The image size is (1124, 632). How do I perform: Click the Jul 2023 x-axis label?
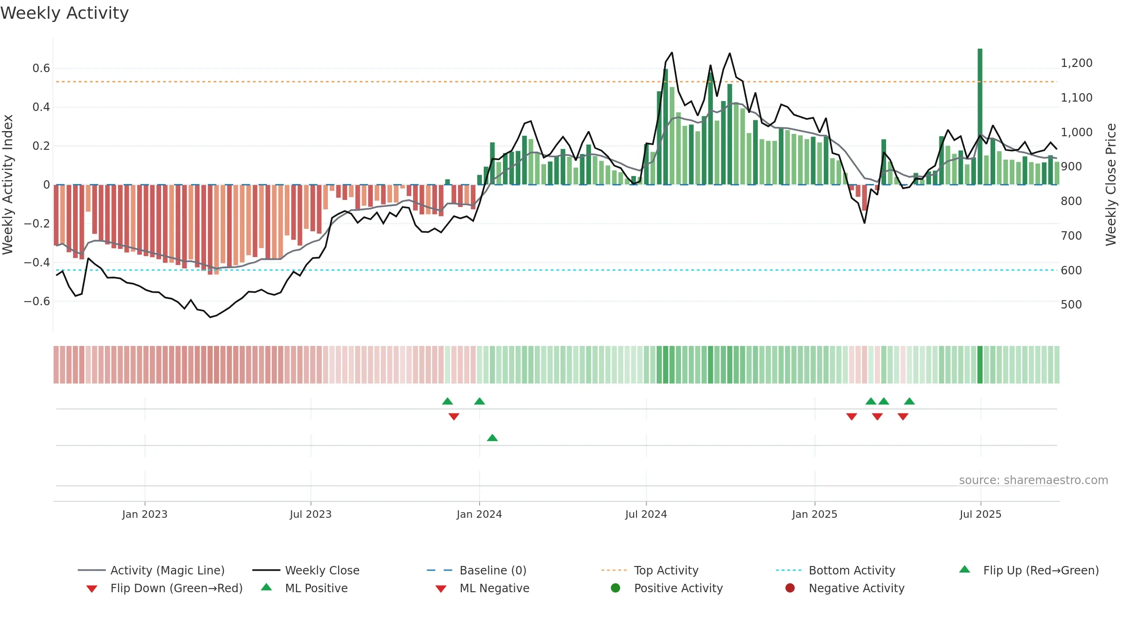(311, 514)
